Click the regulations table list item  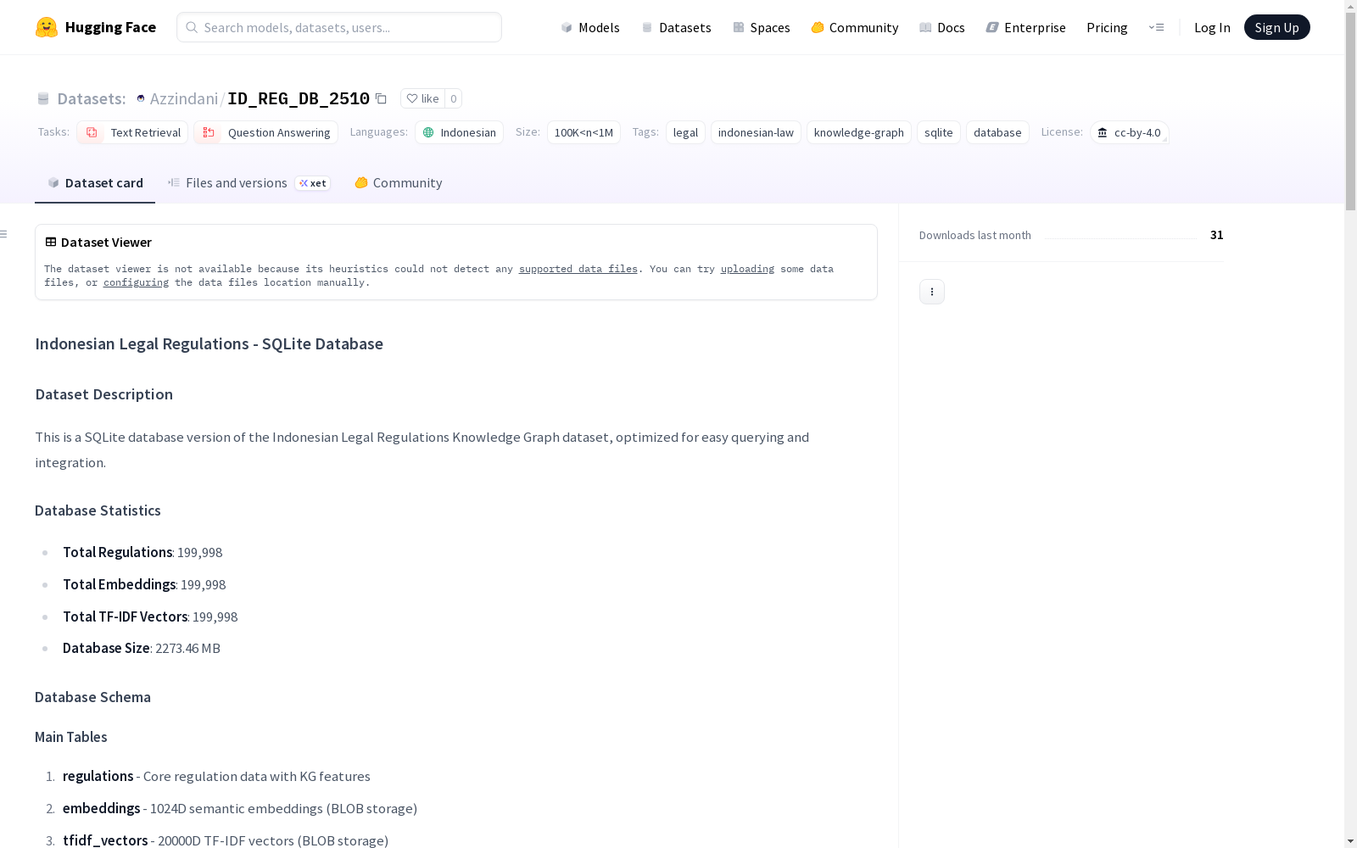[216, 776]
